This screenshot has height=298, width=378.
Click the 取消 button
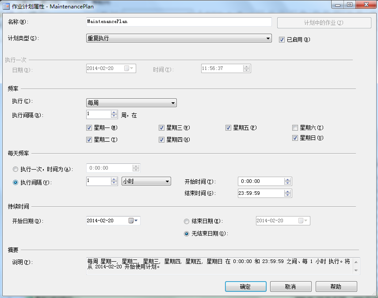pos(291,286)
